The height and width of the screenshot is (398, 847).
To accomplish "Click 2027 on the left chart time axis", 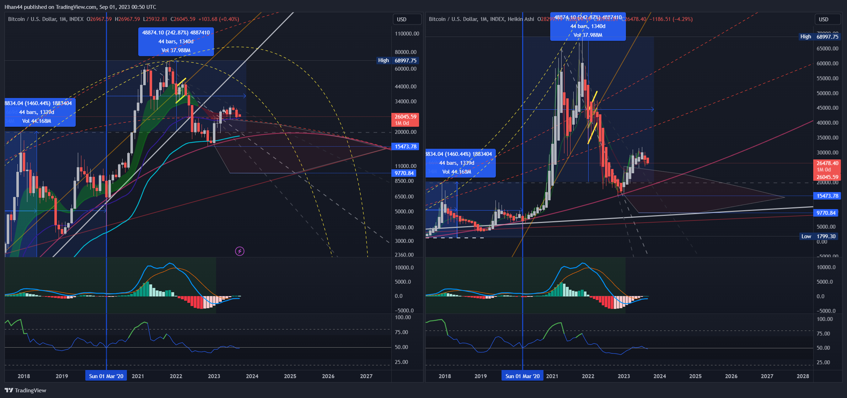I will click(366, 376).
